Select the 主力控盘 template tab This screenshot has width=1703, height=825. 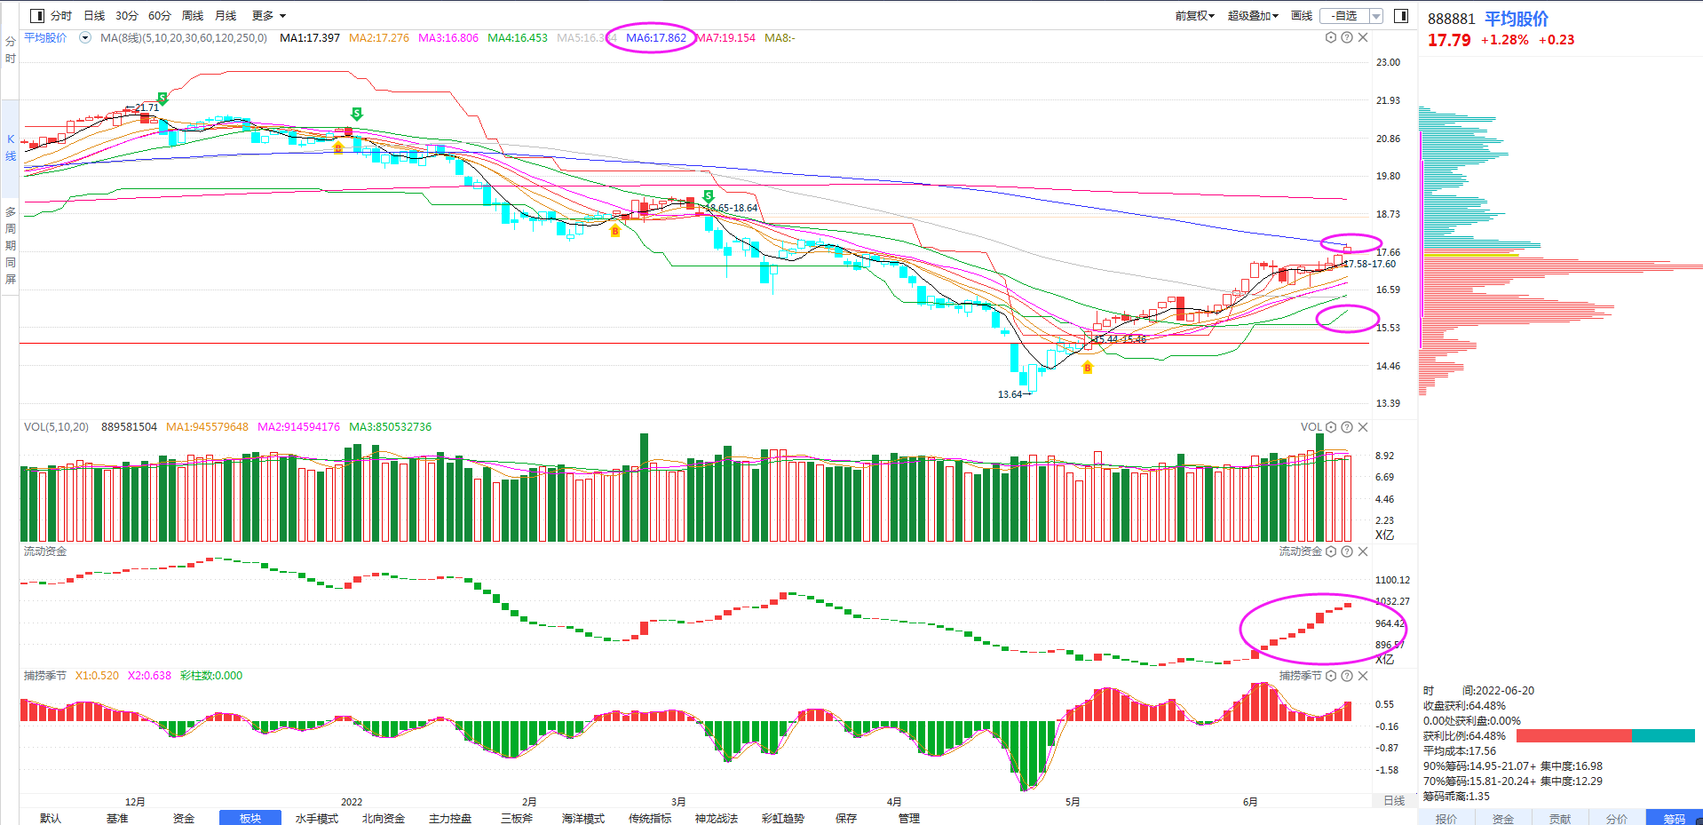click(x=450, y=818)
